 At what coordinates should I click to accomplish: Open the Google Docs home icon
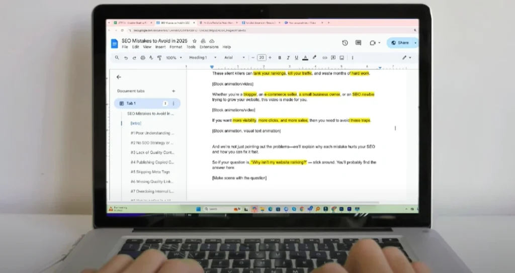pyautogui.click(x=114, y=43)
